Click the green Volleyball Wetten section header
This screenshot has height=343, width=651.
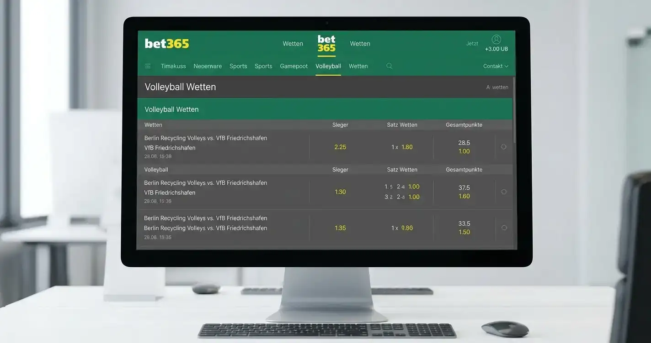point(325,109)
